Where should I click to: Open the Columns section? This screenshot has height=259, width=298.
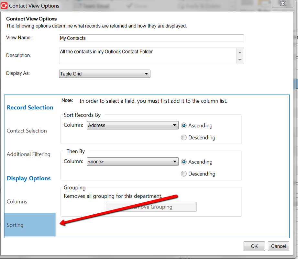tap(17, 202)
